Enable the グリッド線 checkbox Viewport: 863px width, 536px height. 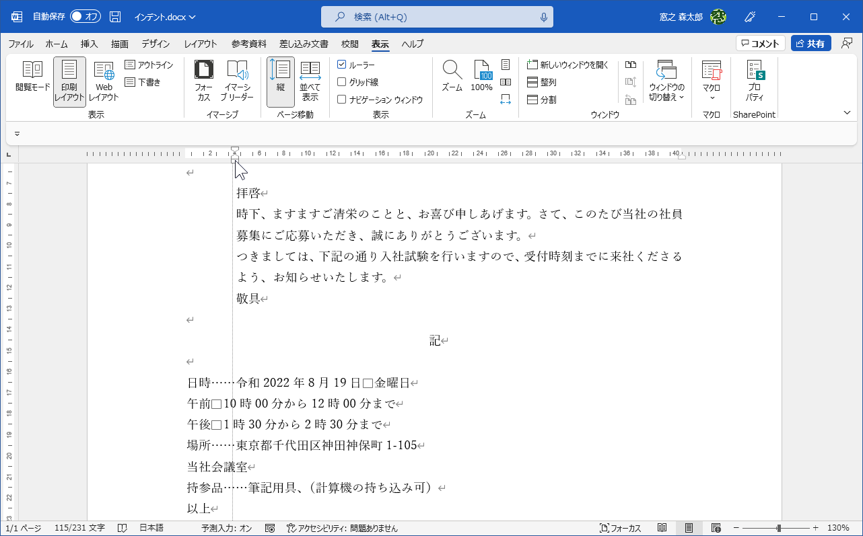point(341,82)
